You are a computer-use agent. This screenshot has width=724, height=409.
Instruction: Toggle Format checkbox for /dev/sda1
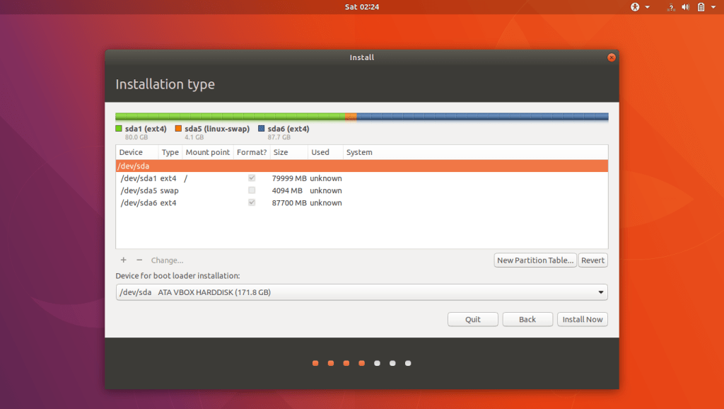[252, 178]
